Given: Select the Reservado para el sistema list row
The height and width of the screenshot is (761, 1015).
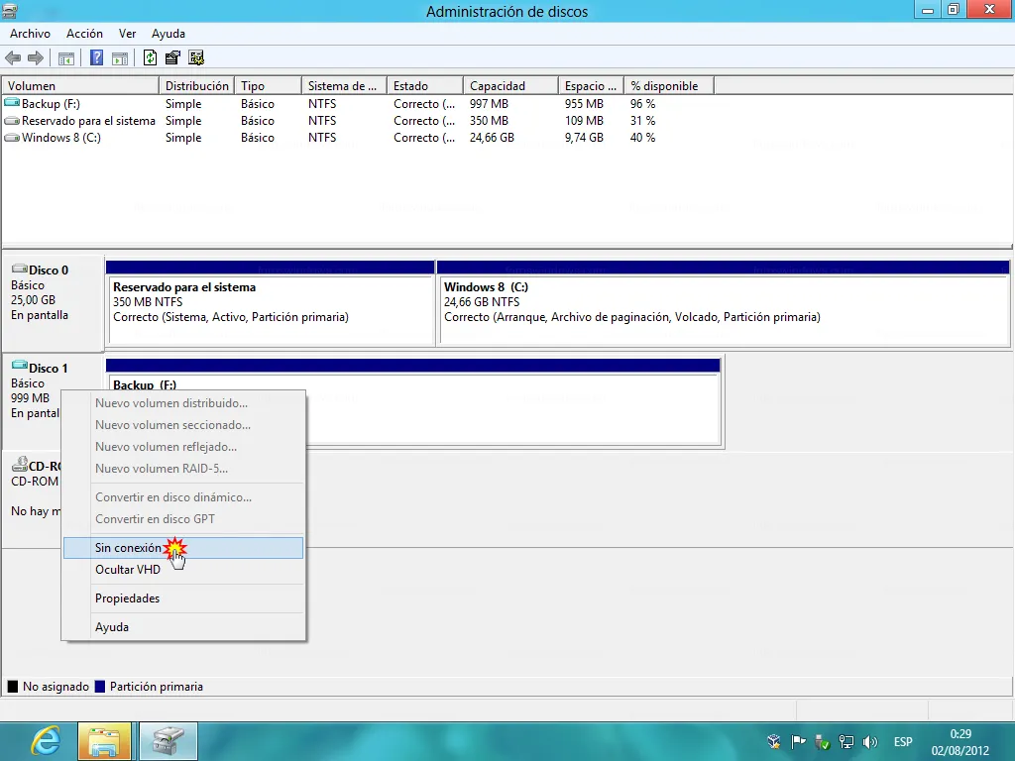Looking at the screenshot, I should 359,120.
